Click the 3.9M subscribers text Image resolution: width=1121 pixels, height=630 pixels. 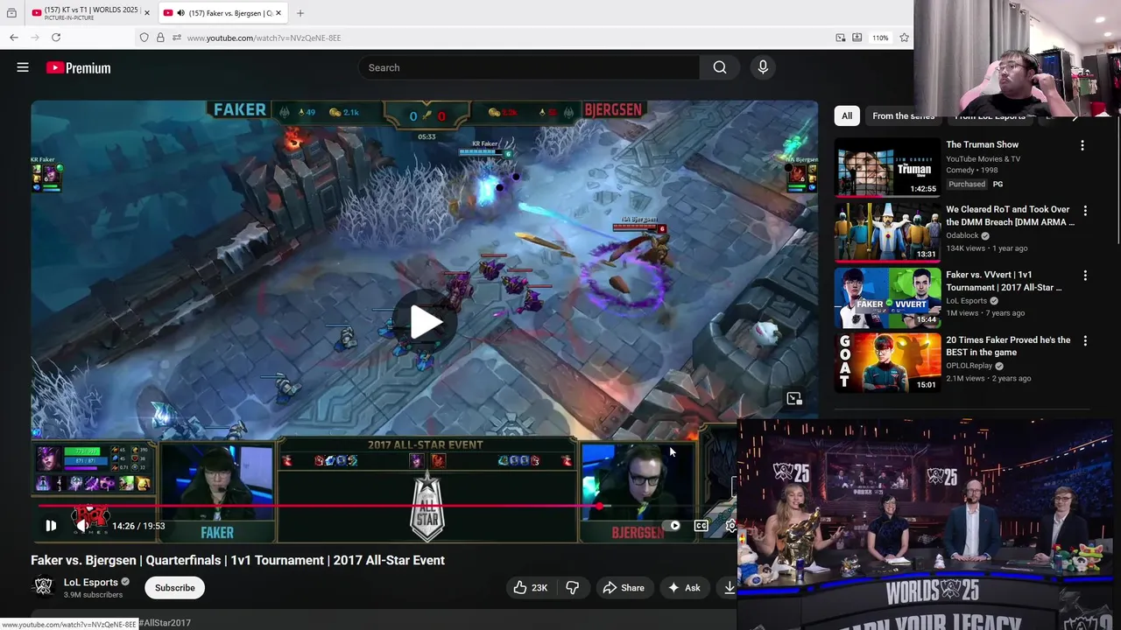pos(93,595)
